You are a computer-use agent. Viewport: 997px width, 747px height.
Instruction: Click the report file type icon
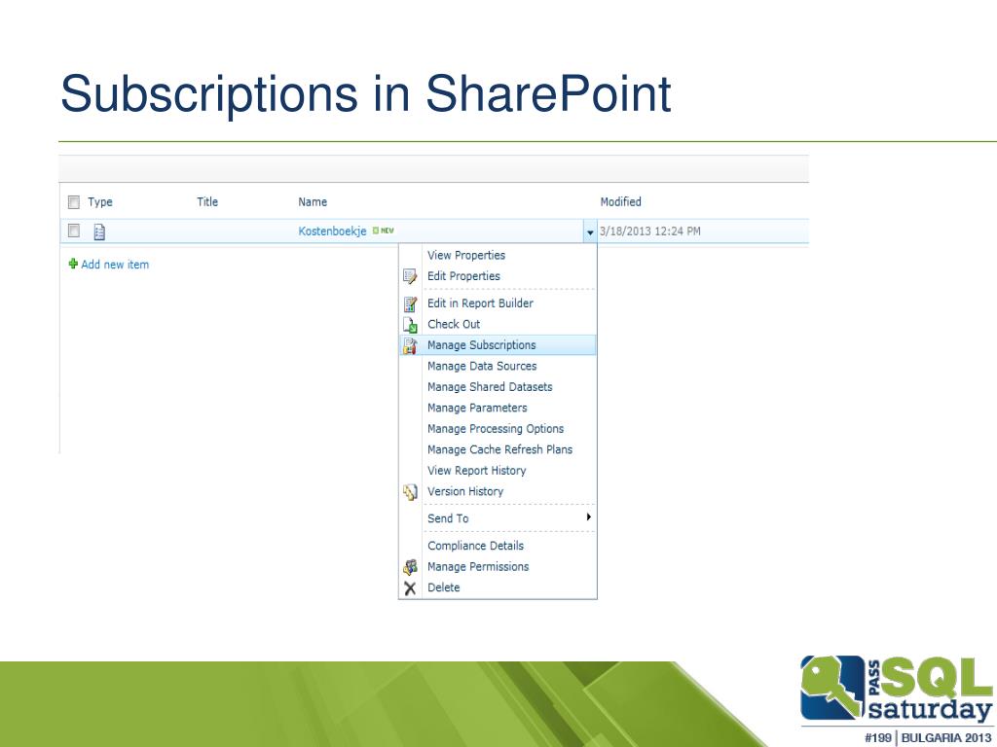click(99, 231)
